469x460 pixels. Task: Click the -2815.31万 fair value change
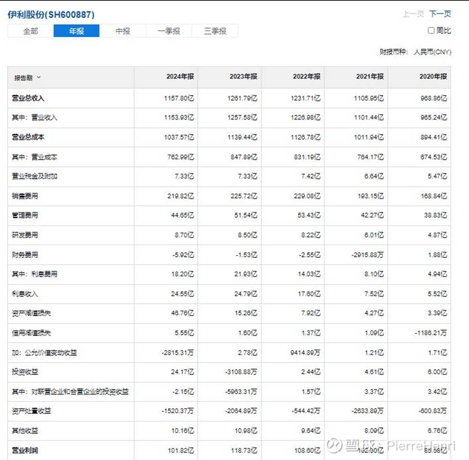click(178, 353)
